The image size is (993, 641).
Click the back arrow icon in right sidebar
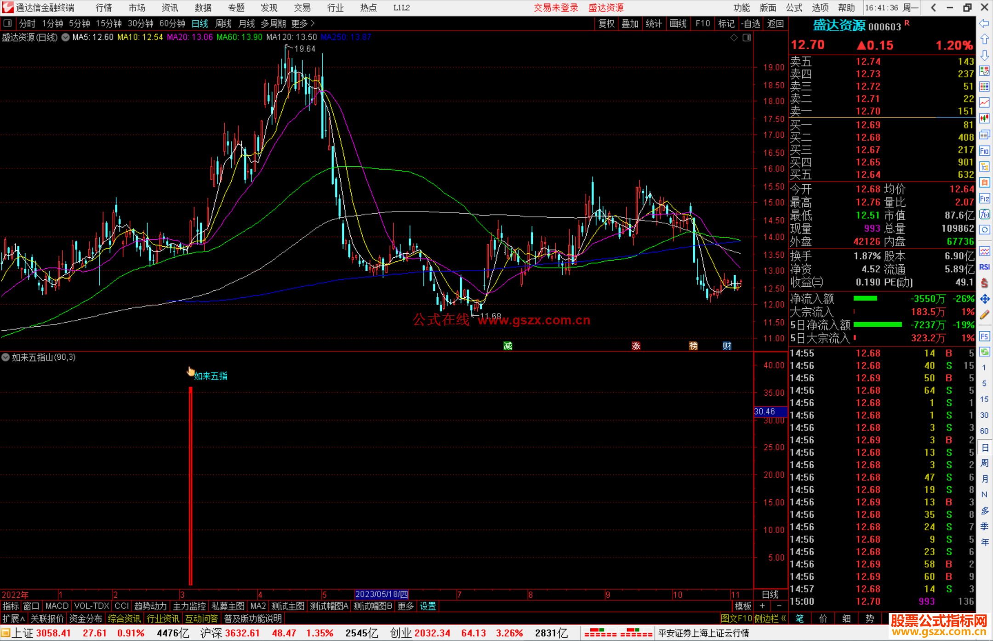click(984, 23)
